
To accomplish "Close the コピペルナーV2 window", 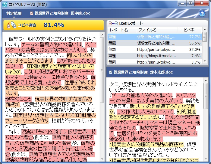I will [202, 3].
